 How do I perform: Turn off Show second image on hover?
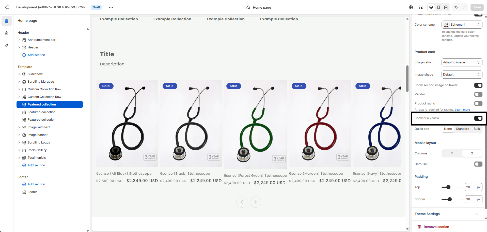[x=478, y=85]
